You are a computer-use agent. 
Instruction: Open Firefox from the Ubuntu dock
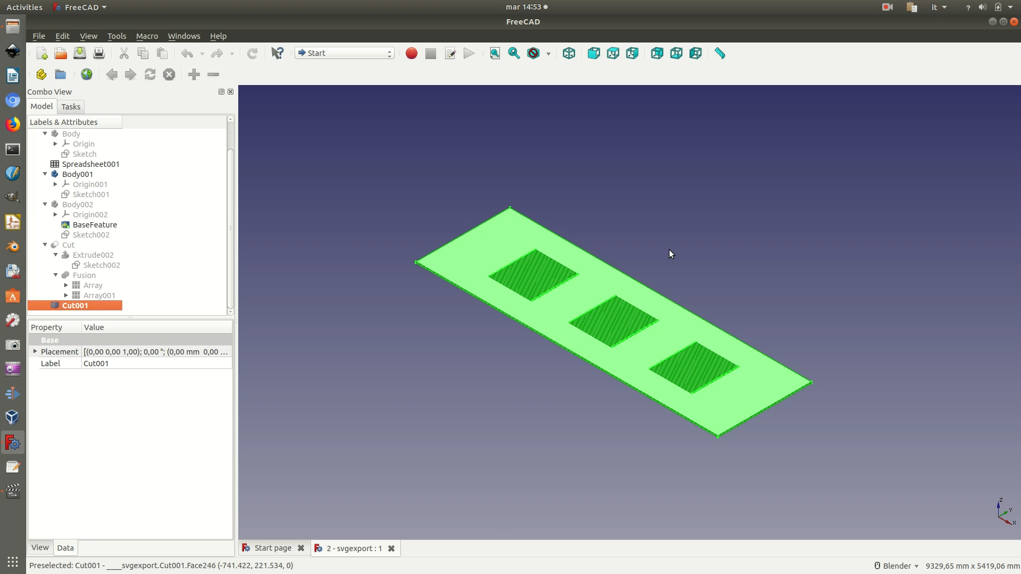pyautogui.click(x=13, y=124)
